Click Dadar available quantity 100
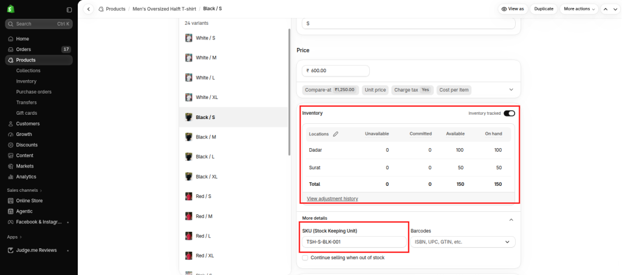 459,150
